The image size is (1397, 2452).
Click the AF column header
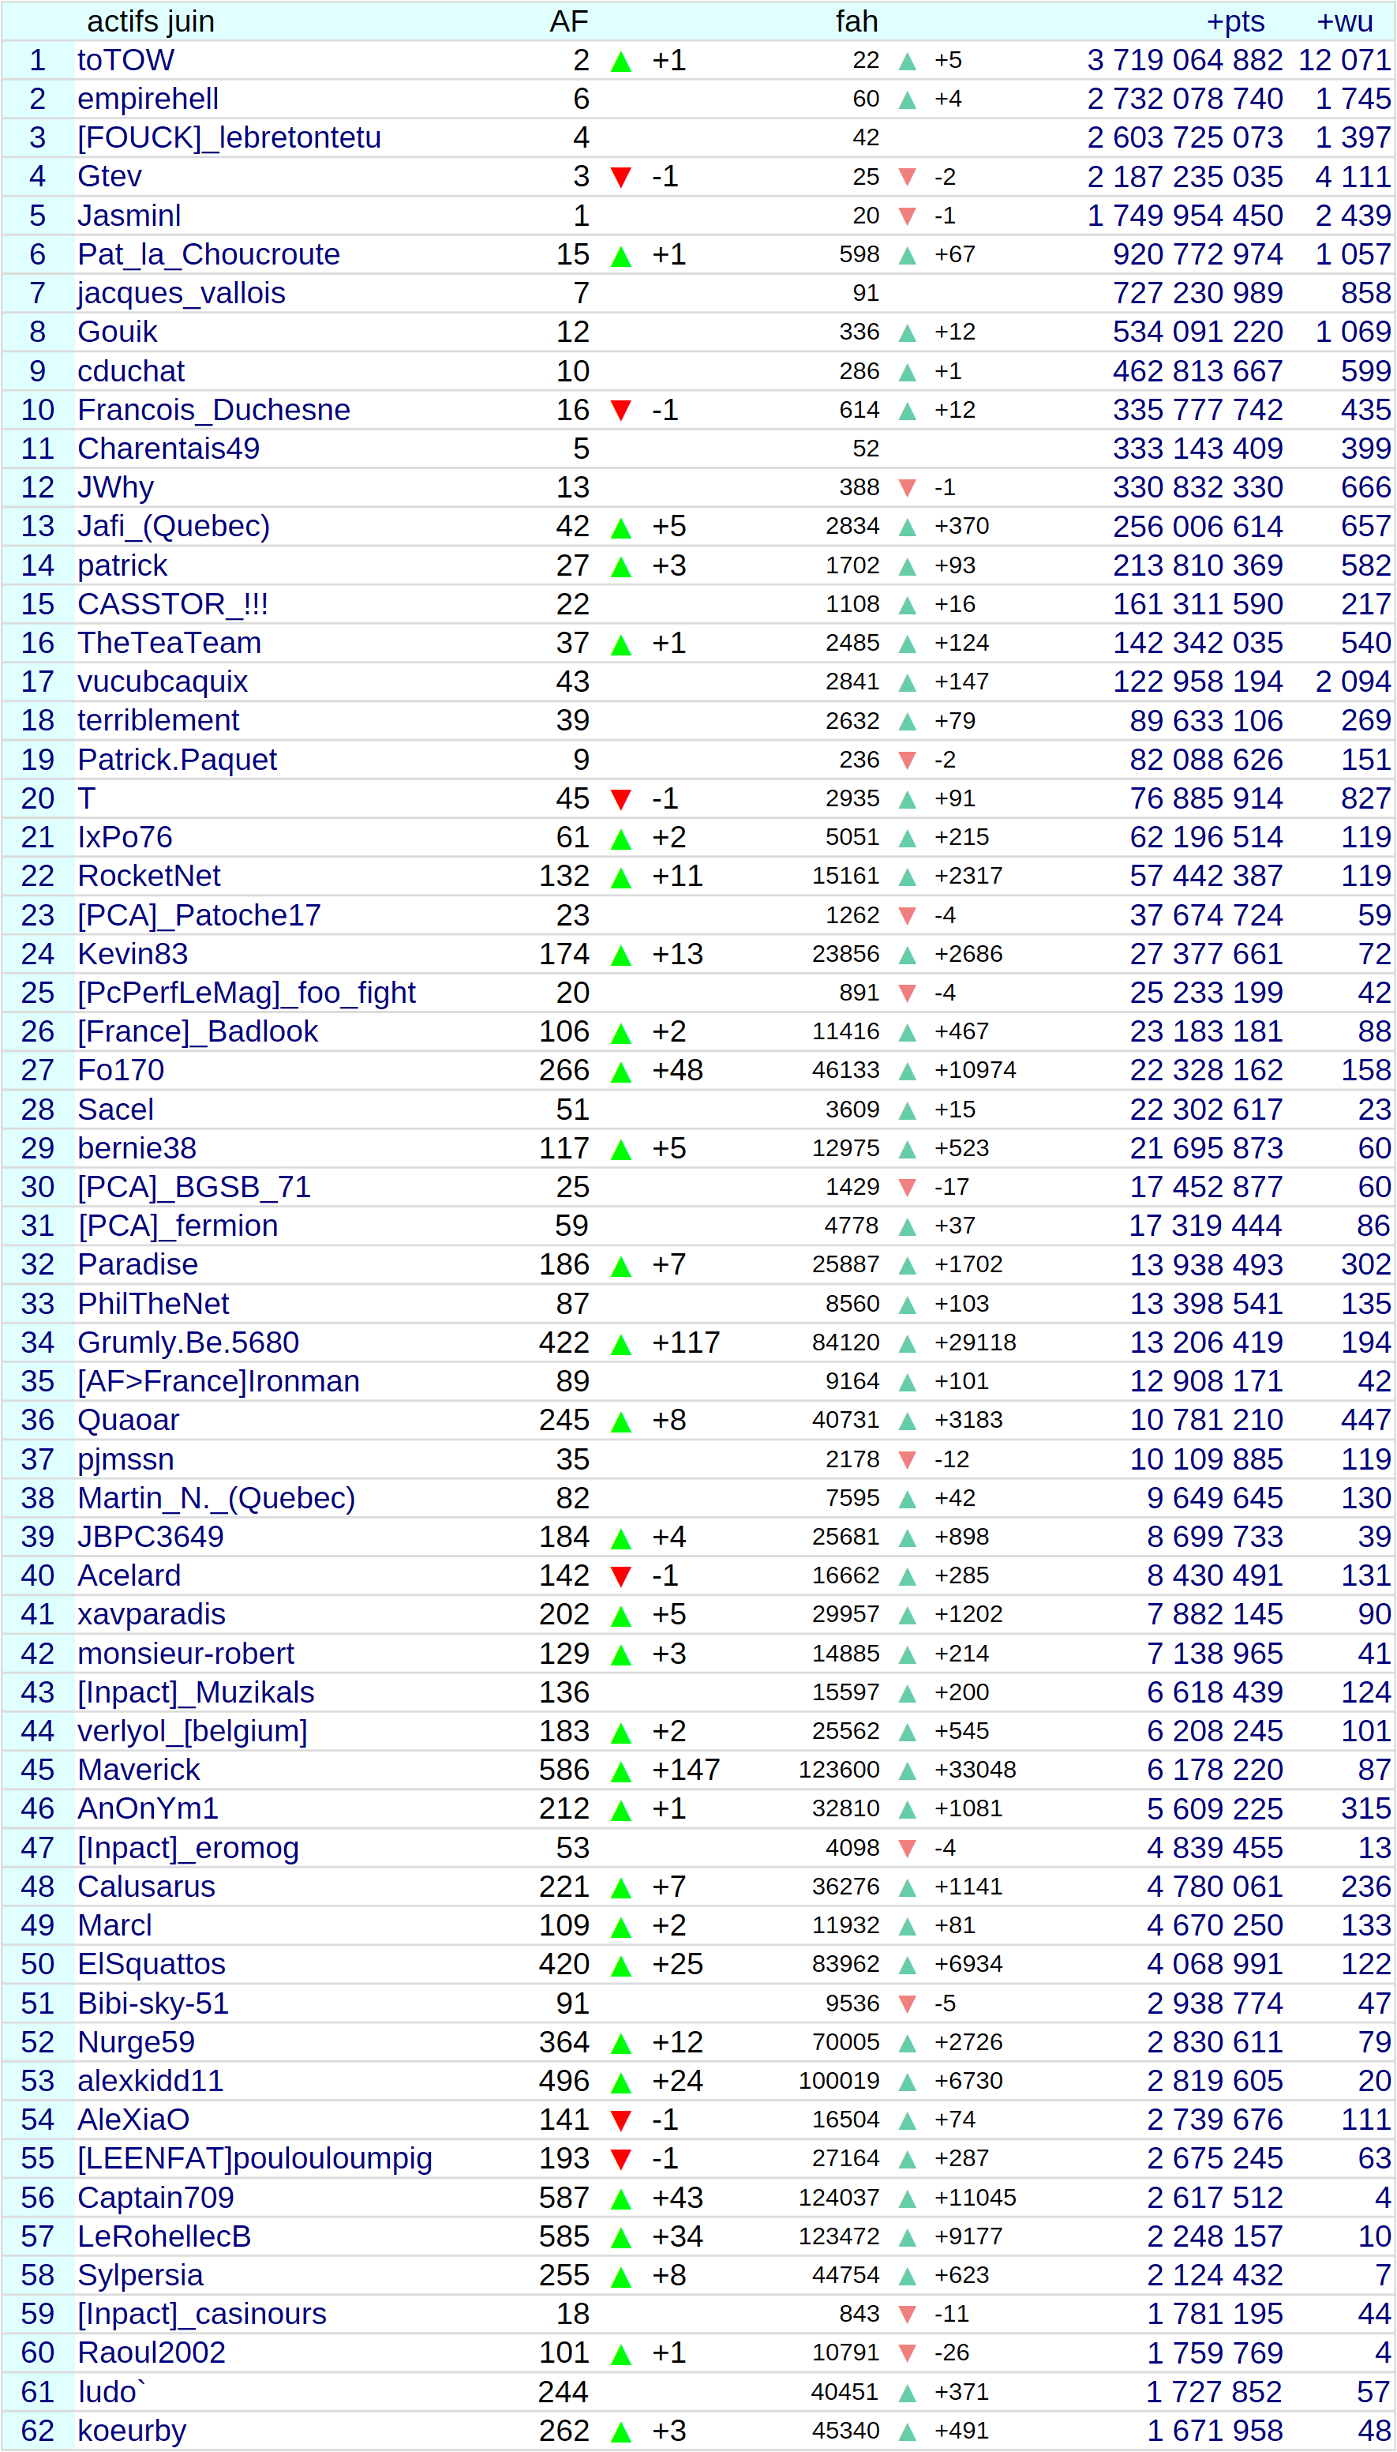[x=569, y=21]
